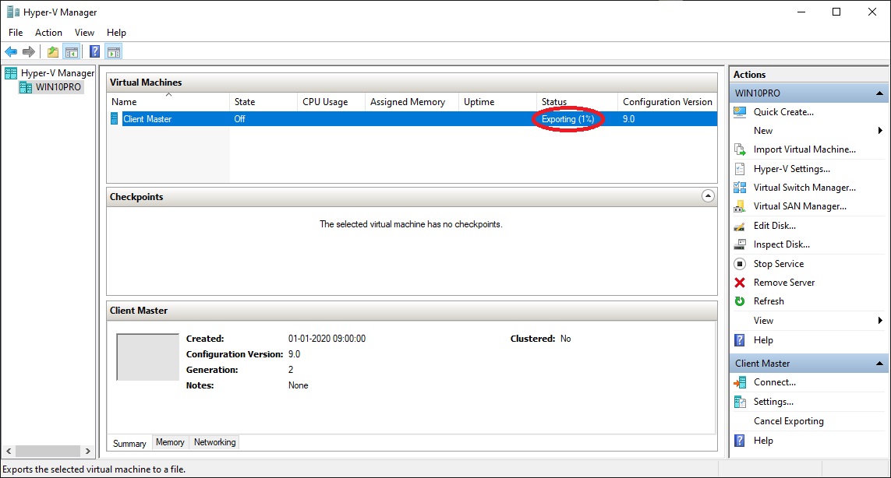
Task: Click the Forward arrow toolbar icon
Action: tap(28, 52)
